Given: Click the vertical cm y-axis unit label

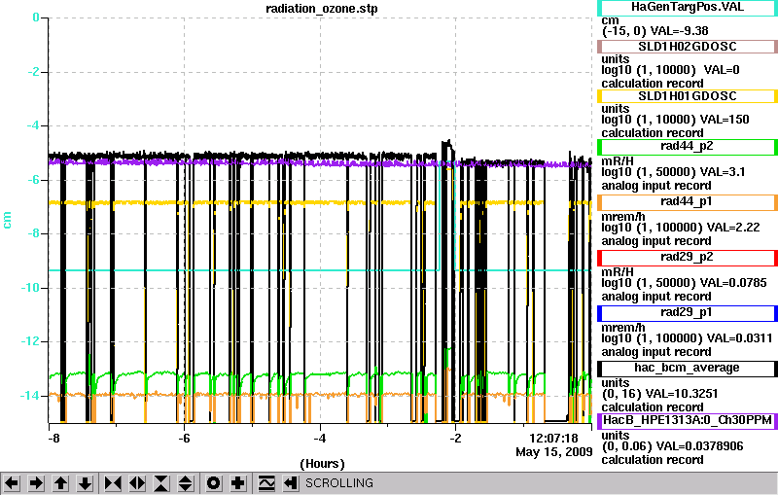Looking at the screenshot, I should click(x=7, y=220).
